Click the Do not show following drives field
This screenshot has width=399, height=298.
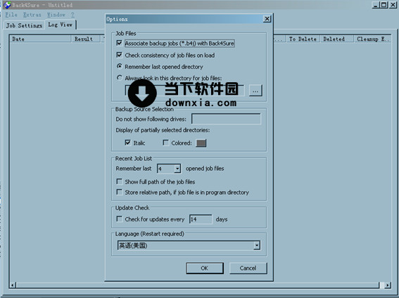[x=226, y=119]
